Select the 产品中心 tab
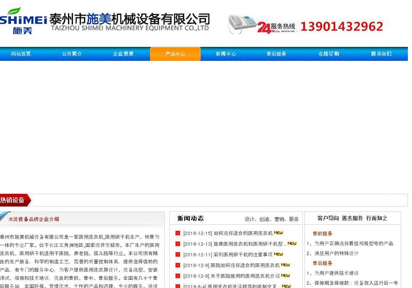This screenshot has height=288, width=412. coord(175,54)
